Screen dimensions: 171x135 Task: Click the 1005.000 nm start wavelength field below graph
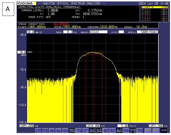(x=27, y=126)
